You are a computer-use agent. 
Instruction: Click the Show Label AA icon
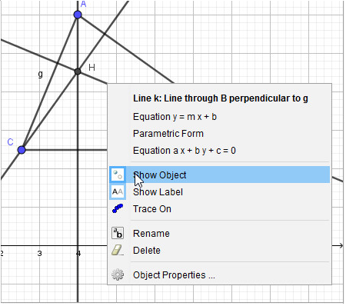[118, 191]
